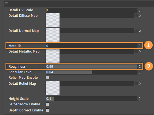
Task: Open browse dialog for Detail Metallic Map
Action: click(x=136, y=51)
